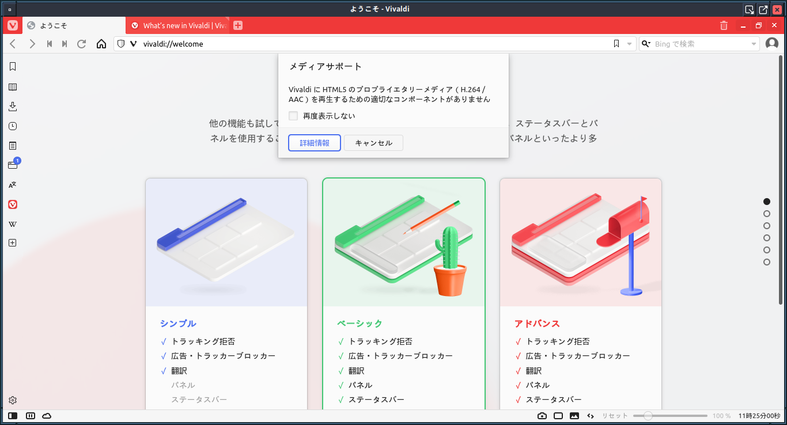Viewport: 787px width, 425px height.
Task: Open Page Actions code icon
Action: (591, 416)
